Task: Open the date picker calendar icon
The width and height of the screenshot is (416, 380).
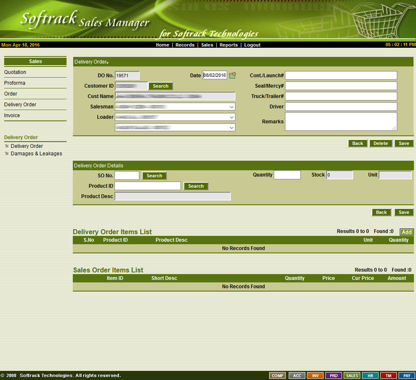Action: coord(232,75)
